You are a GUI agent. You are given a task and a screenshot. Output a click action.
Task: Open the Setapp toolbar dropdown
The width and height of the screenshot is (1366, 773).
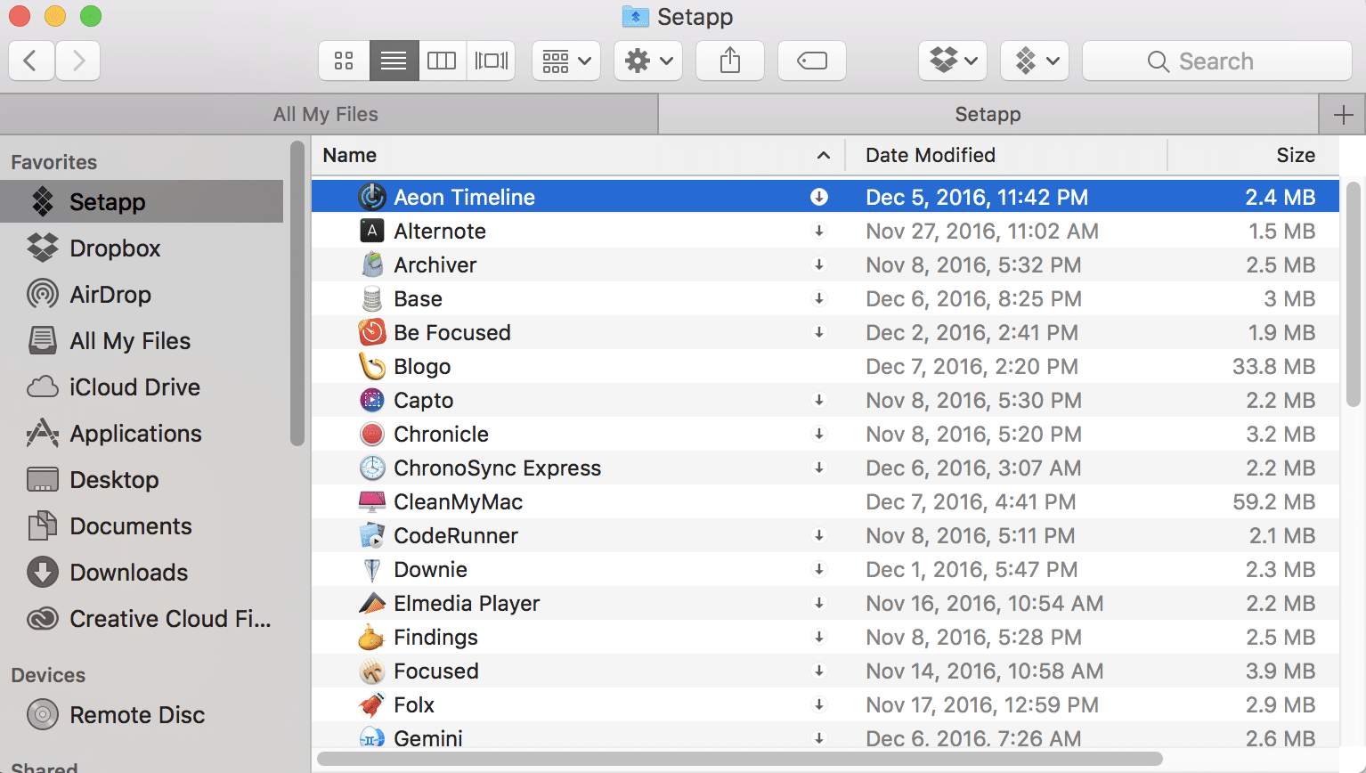click(x=1035, y=61)
